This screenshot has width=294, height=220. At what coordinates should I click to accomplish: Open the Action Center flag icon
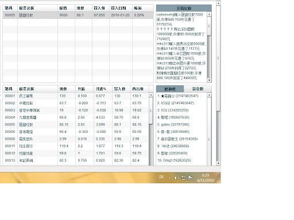pyautogui.click(x=190, y=178)
